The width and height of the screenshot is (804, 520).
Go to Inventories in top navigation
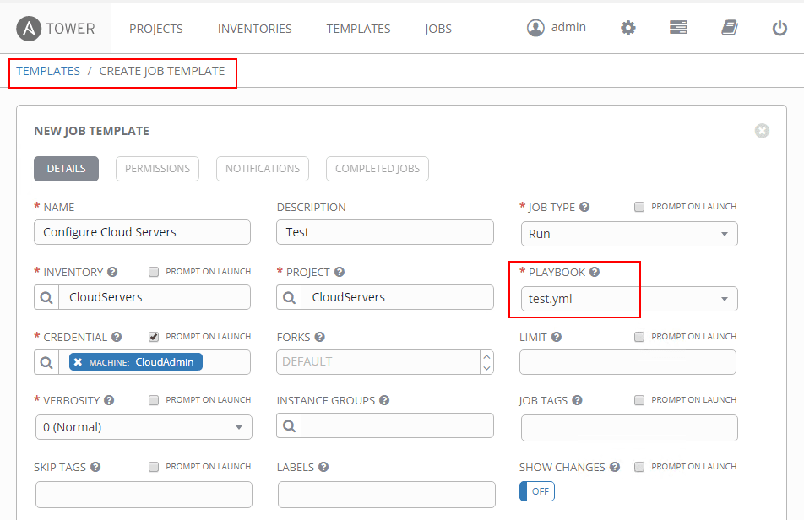[x=255, y=29]
